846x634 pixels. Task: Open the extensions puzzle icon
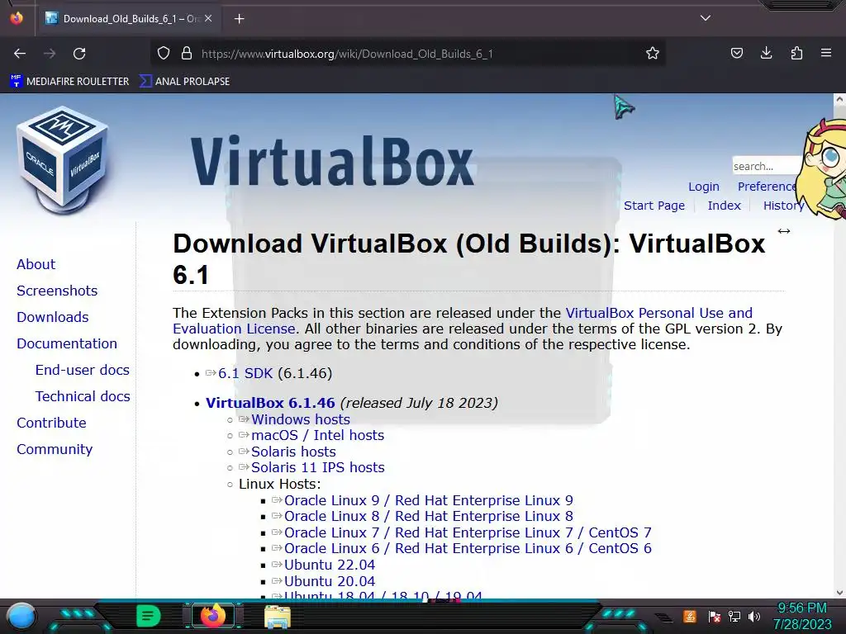pos(796,54)
